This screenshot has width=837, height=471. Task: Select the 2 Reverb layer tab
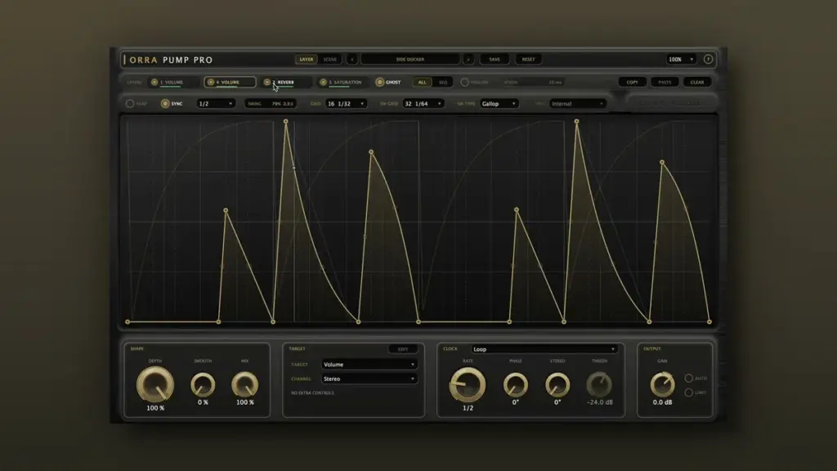[x=285, y=83]
